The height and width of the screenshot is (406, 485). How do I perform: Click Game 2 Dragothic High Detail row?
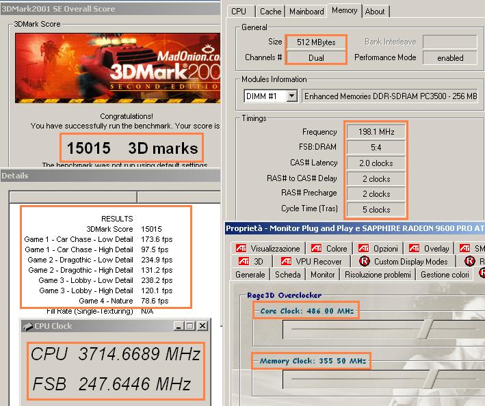(x=101, y=270)
